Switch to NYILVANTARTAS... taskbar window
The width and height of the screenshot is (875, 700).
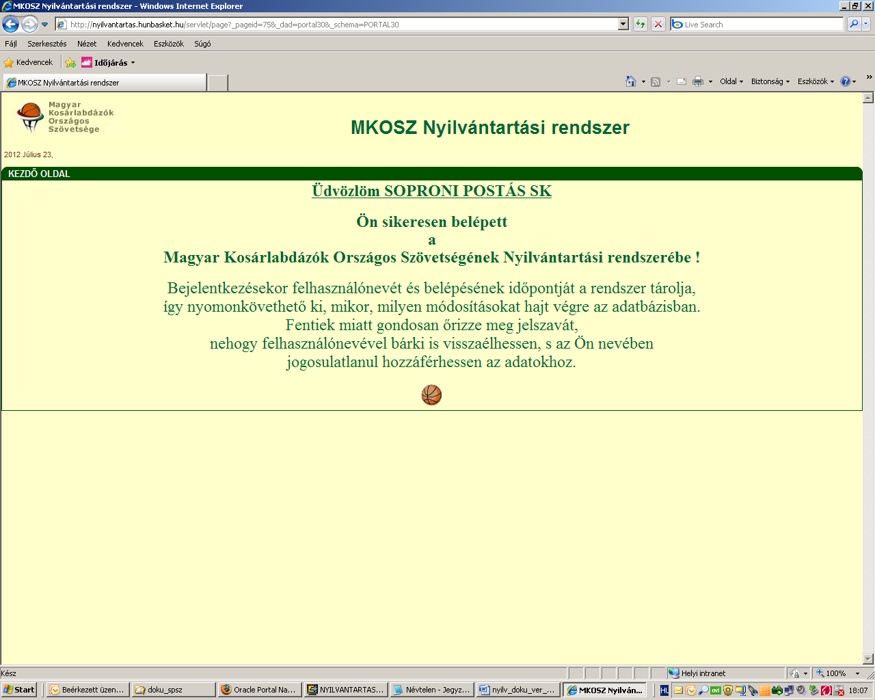345,690
